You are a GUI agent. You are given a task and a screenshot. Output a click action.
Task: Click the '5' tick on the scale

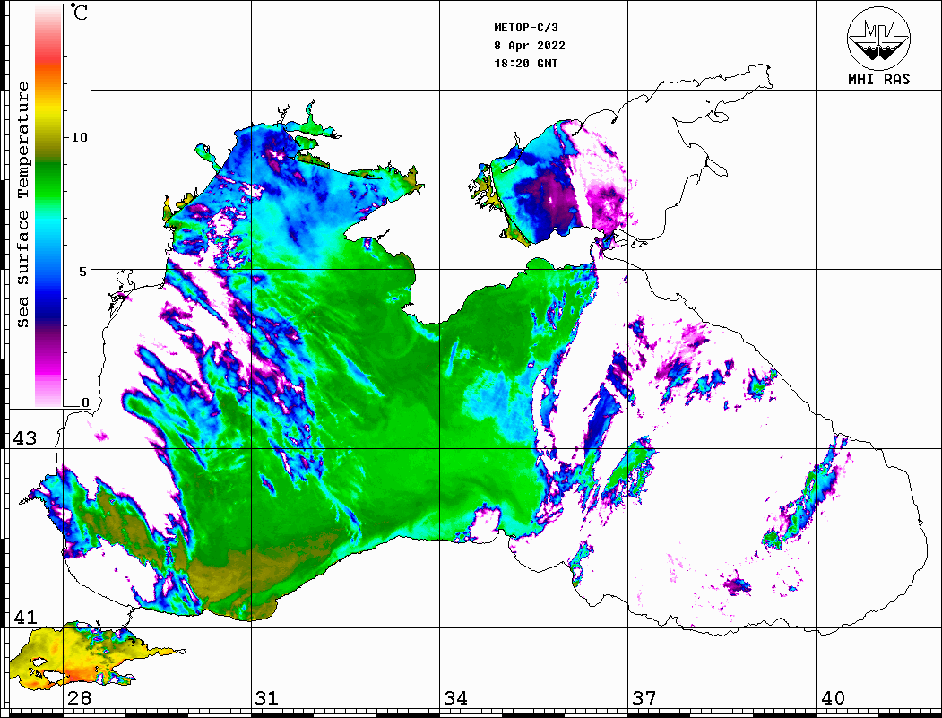82,272
